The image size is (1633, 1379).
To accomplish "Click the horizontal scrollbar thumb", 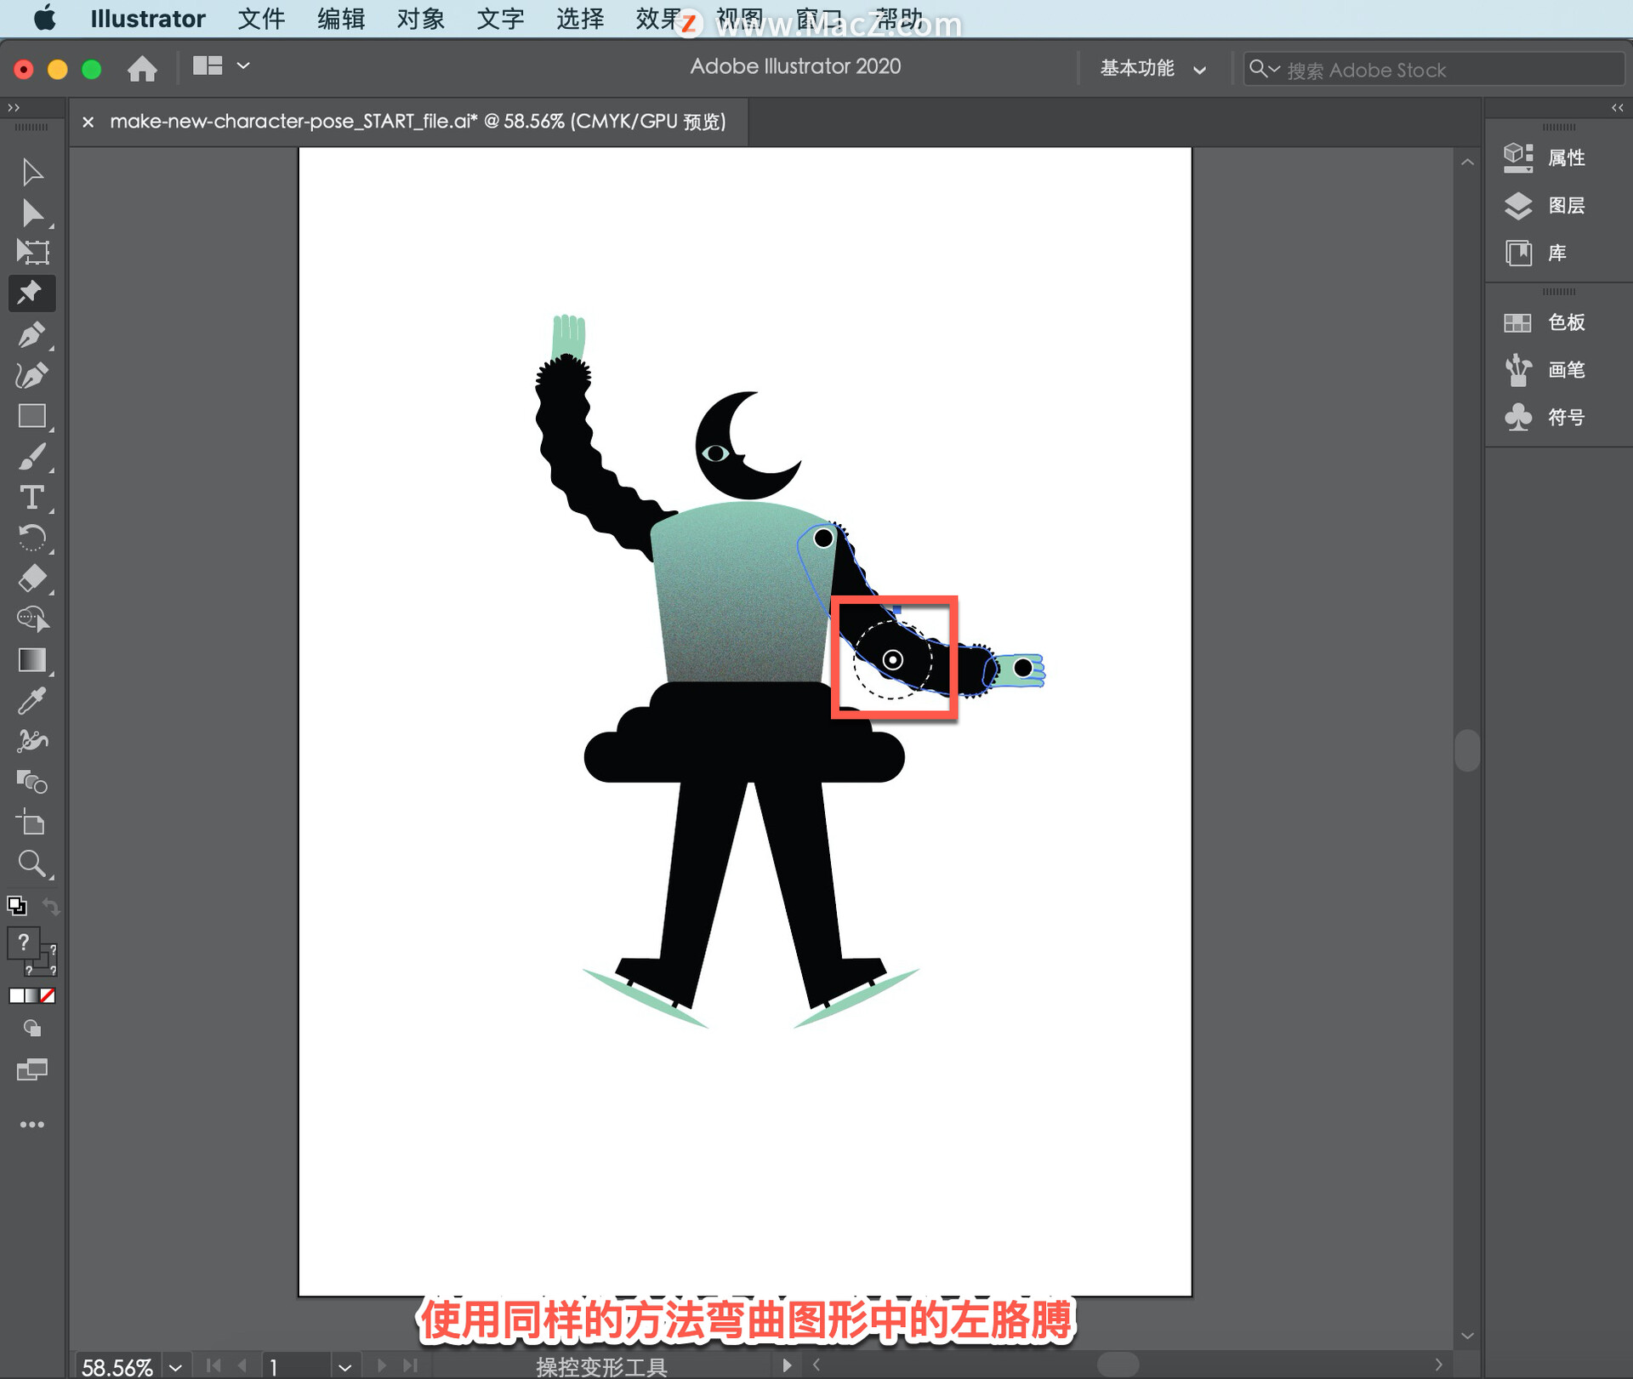I will pos(1118,1365).
